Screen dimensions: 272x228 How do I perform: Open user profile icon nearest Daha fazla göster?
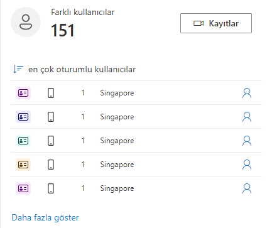point(247,188)
